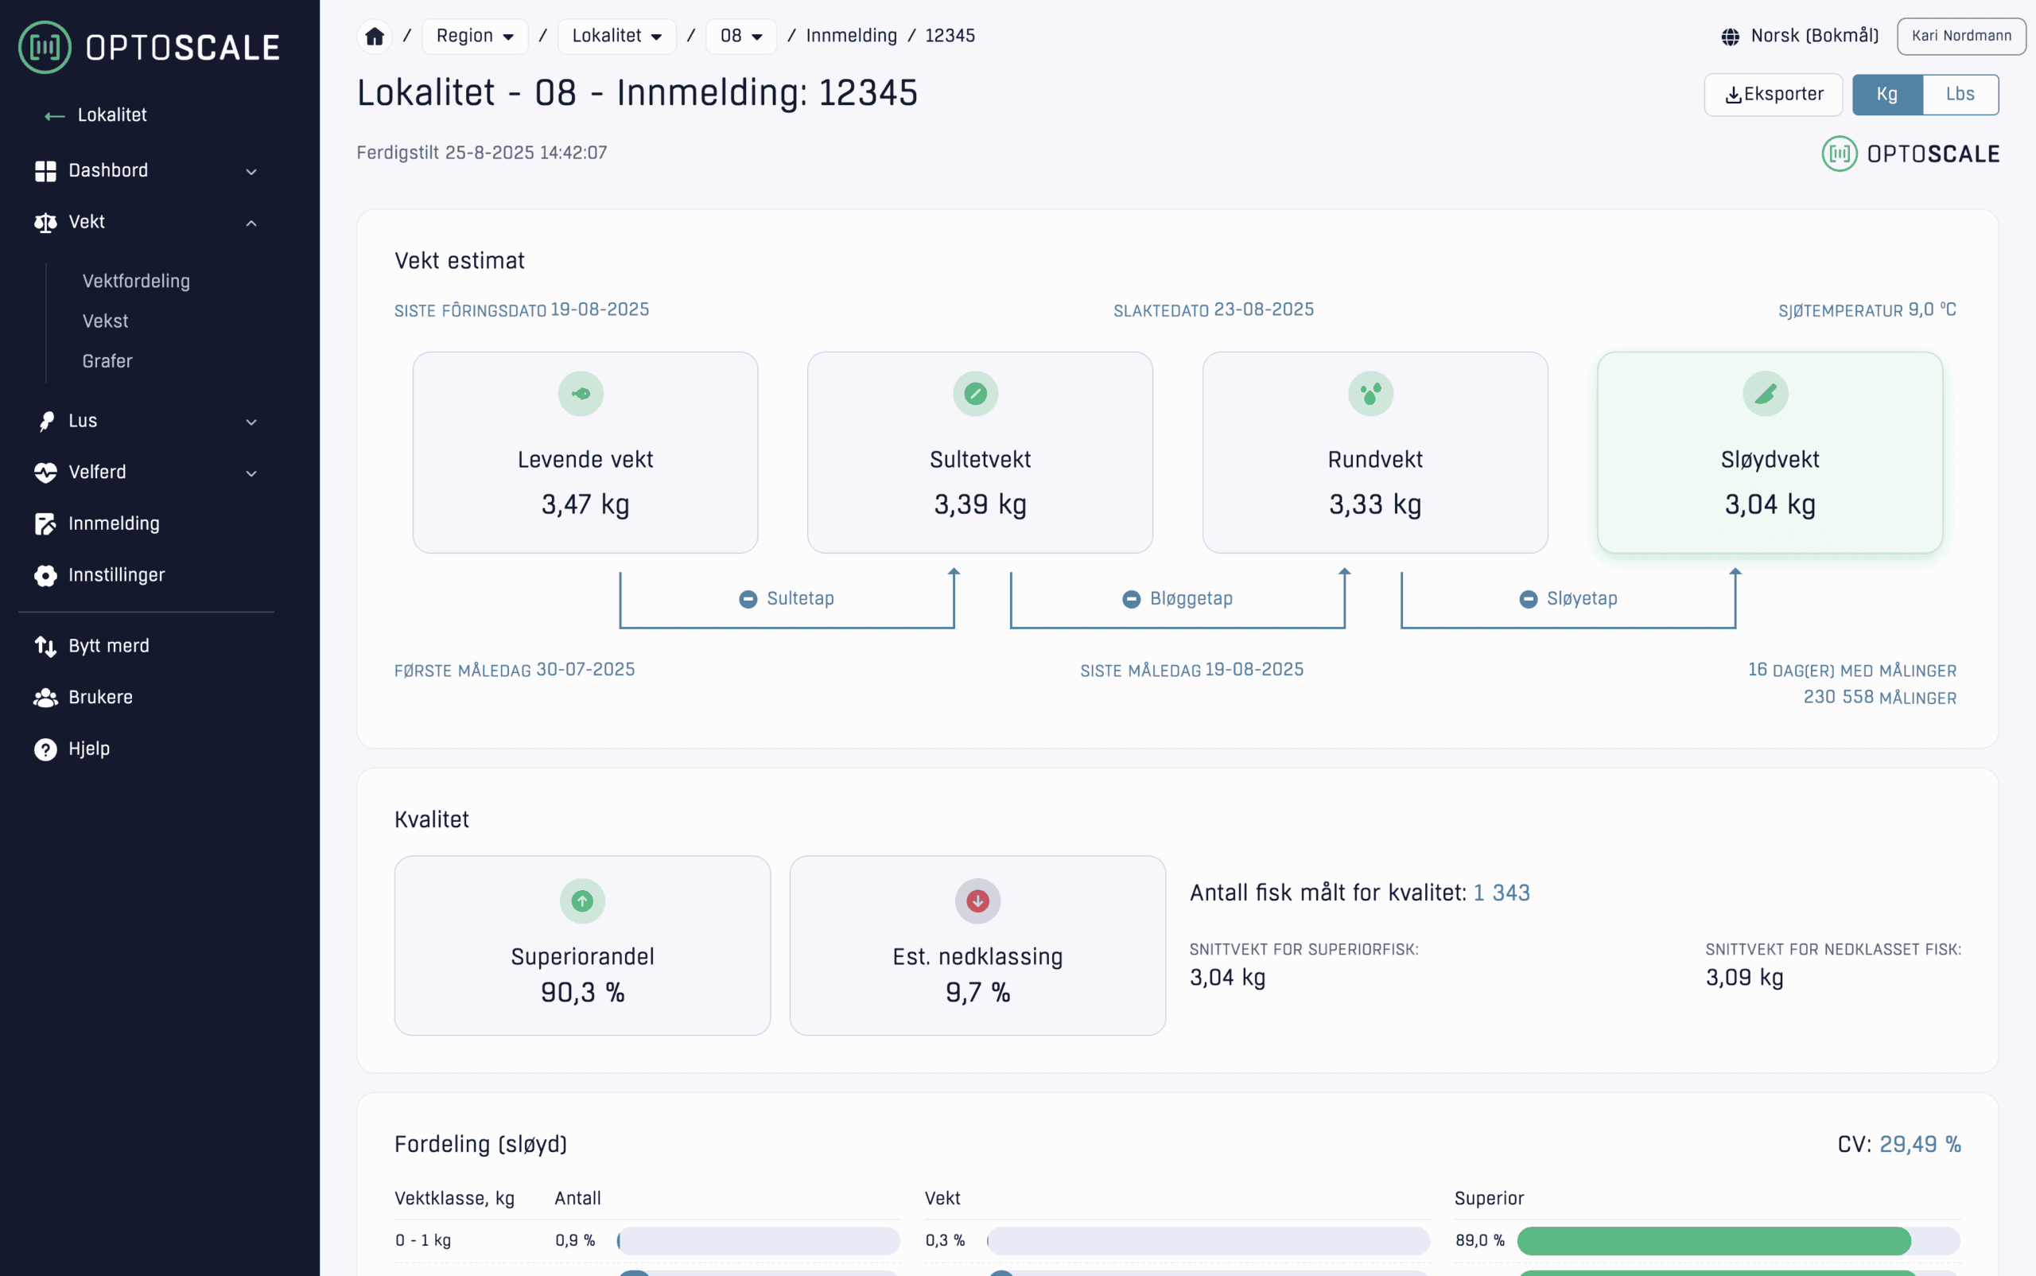Toggle the Sultetap minus indicator
The image size is (2036, 1276).
click(748, 599)
